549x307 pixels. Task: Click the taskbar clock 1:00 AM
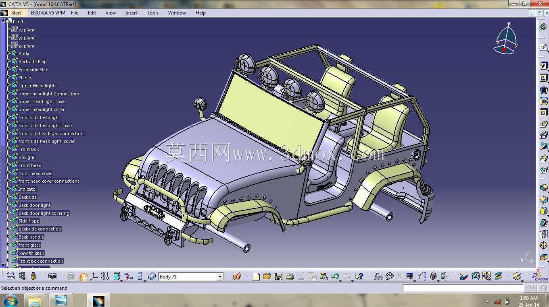[x=528, y=298]
